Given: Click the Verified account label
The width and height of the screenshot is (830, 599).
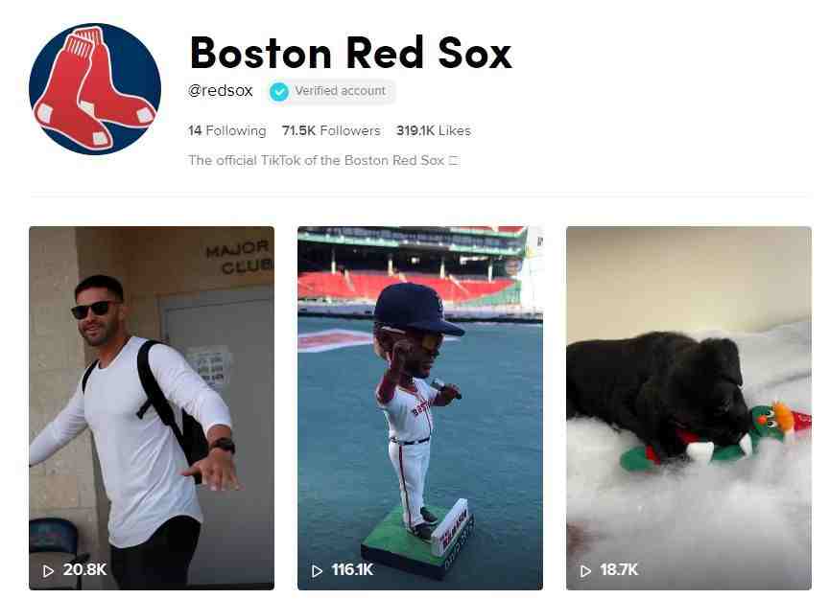Looking at the screenshot, I should point(341,91).
